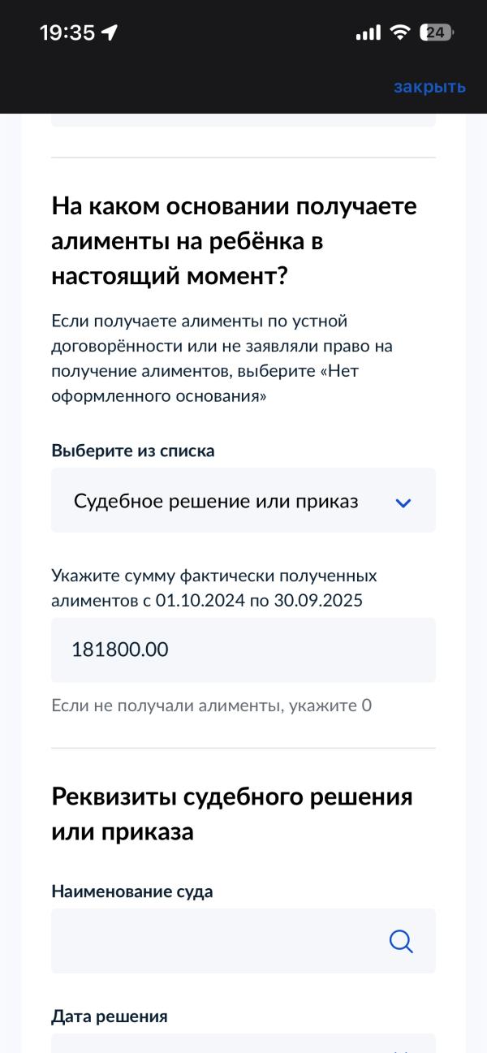
Task: Click the alimony amount field with 181800.00
Action: point(243,649)
